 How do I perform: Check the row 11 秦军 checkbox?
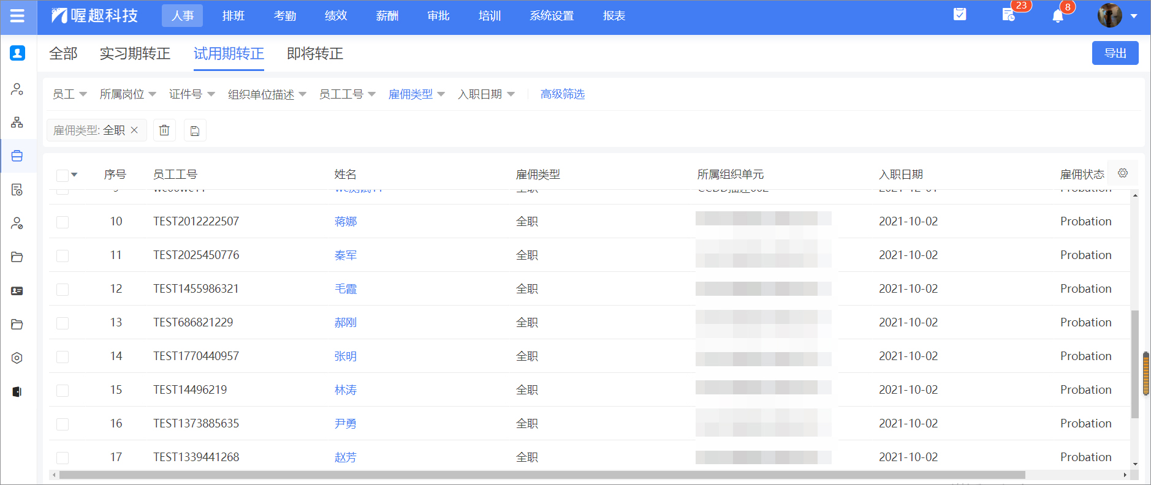click(x=63, y=255)
